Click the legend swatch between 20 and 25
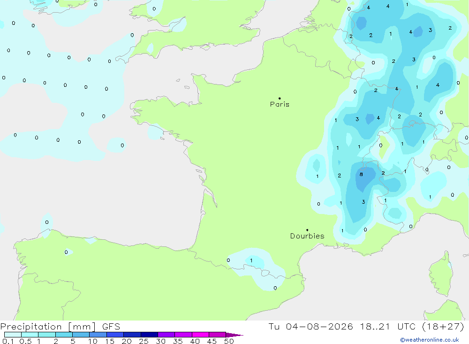Screen dimensions: 469x344 pyautogui.click(x=132, y=335)
